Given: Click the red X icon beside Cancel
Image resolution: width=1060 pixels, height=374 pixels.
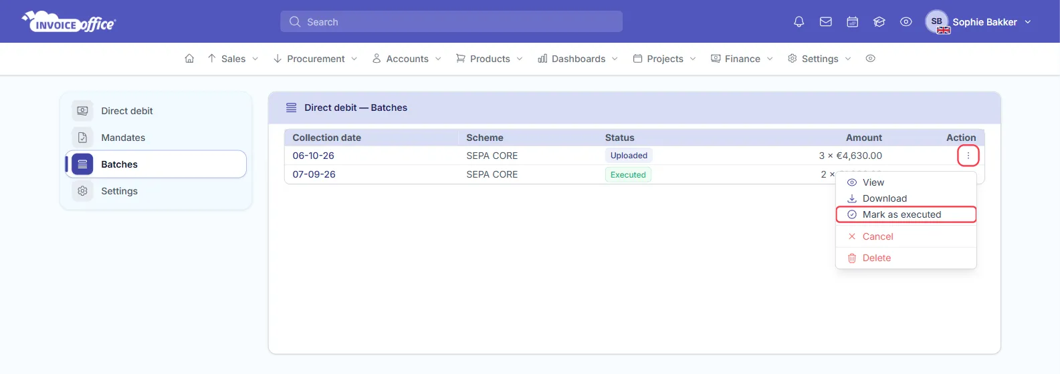Looking at the screenshot, I should pos(852,236).
